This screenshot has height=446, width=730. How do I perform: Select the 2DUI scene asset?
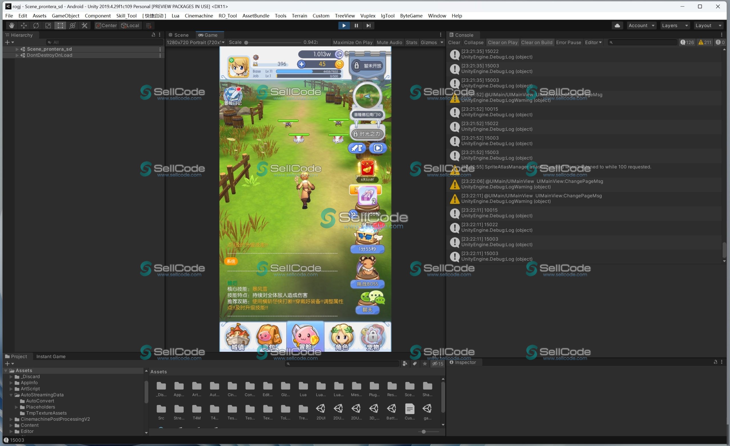click(321, 412)
